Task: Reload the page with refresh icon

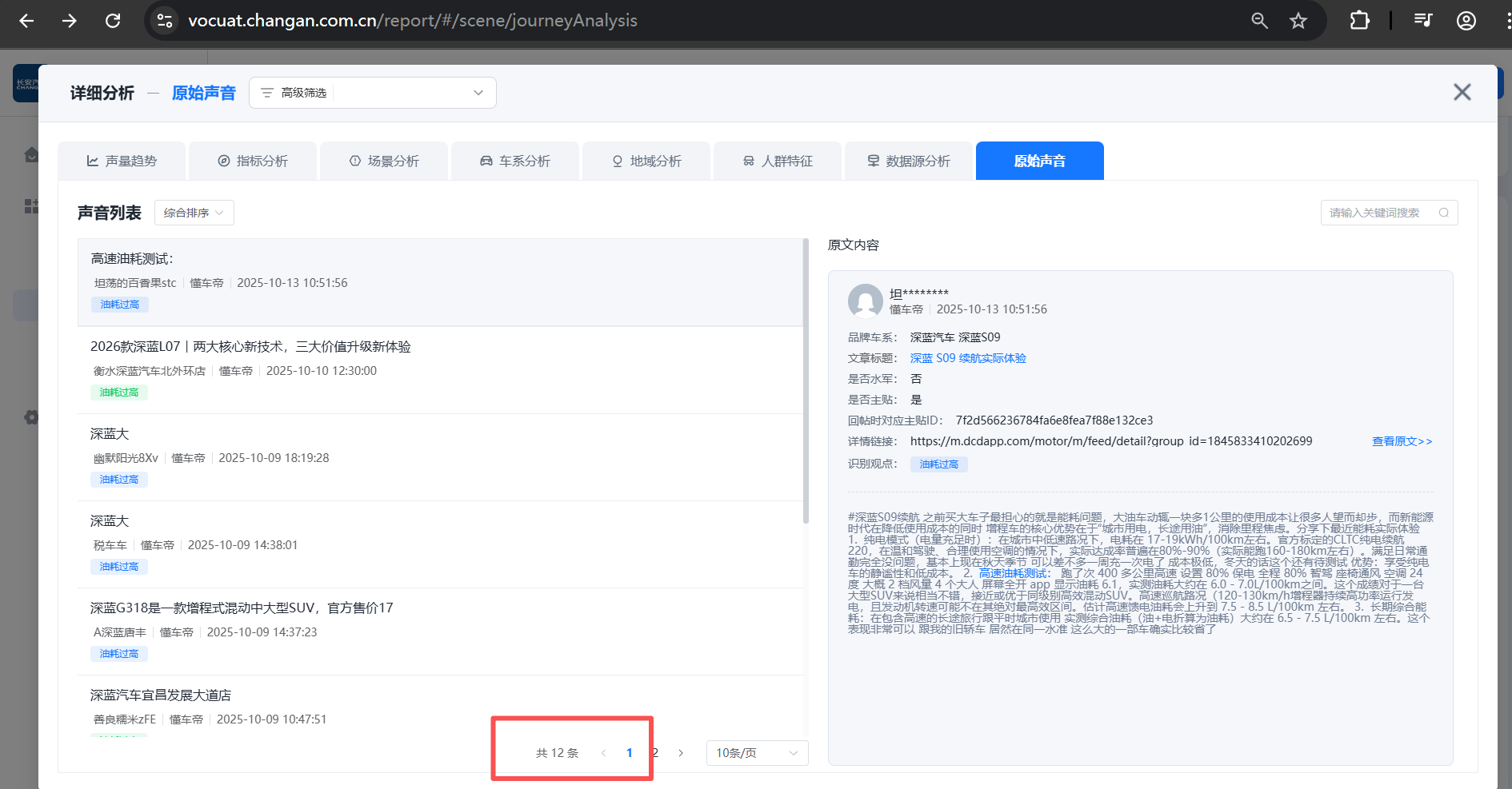Action: (x=113, y=21)
